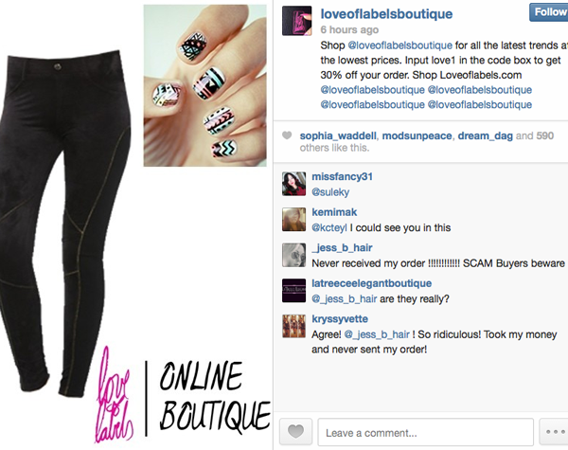Click the small grey likes heart icon
568x450 pixels.
click(x=287, y=135)
